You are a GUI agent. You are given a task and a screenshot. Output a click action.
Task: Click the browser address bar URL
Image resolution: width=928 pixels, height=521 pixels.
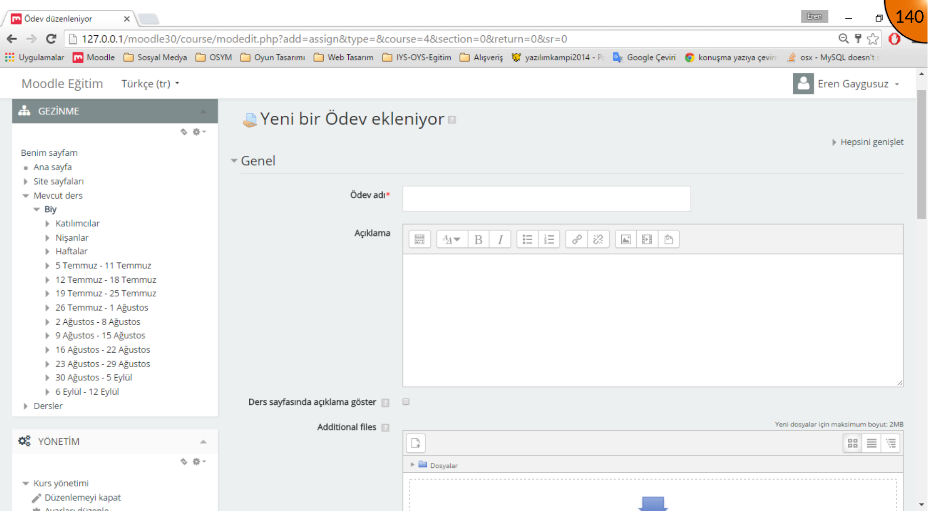tap(324, 39)
